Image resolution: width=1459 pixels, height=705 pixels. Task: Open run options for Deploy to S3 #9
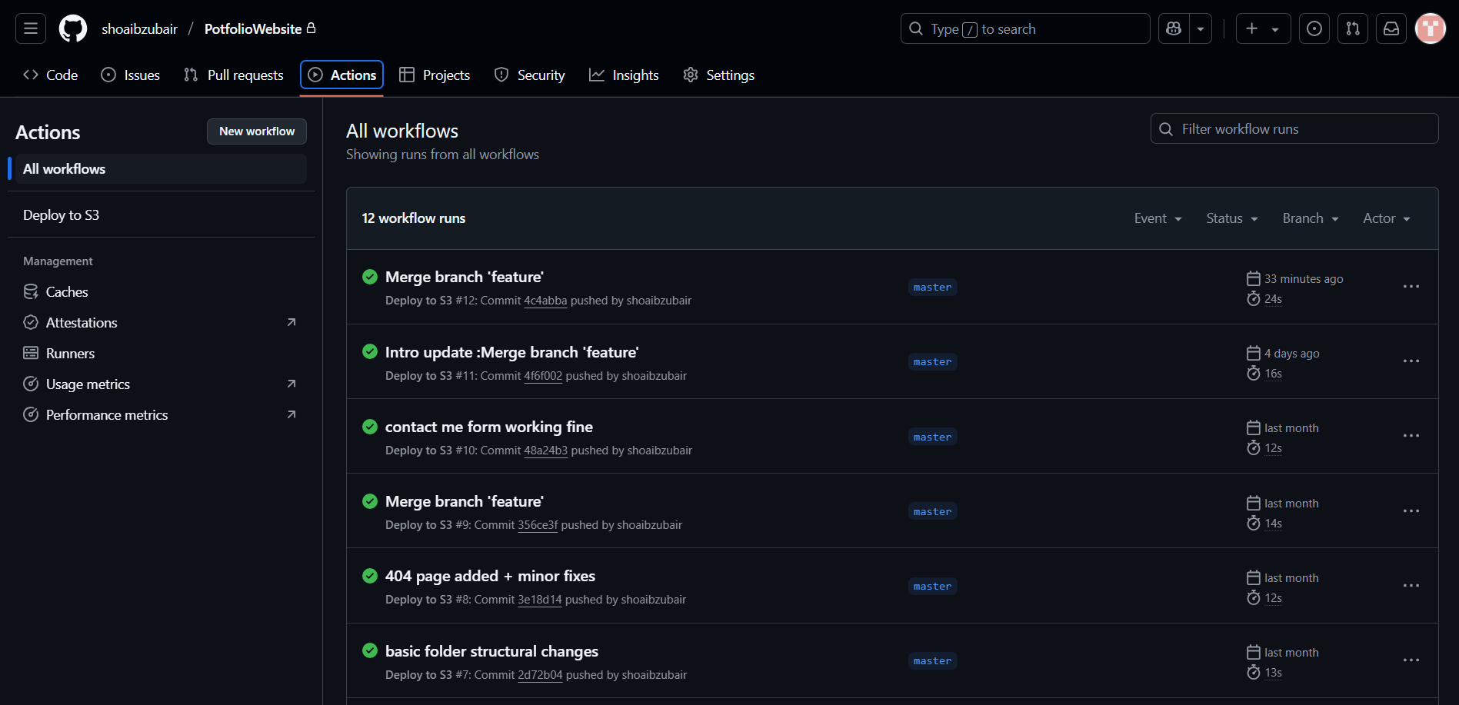(x=1411, y=511)
